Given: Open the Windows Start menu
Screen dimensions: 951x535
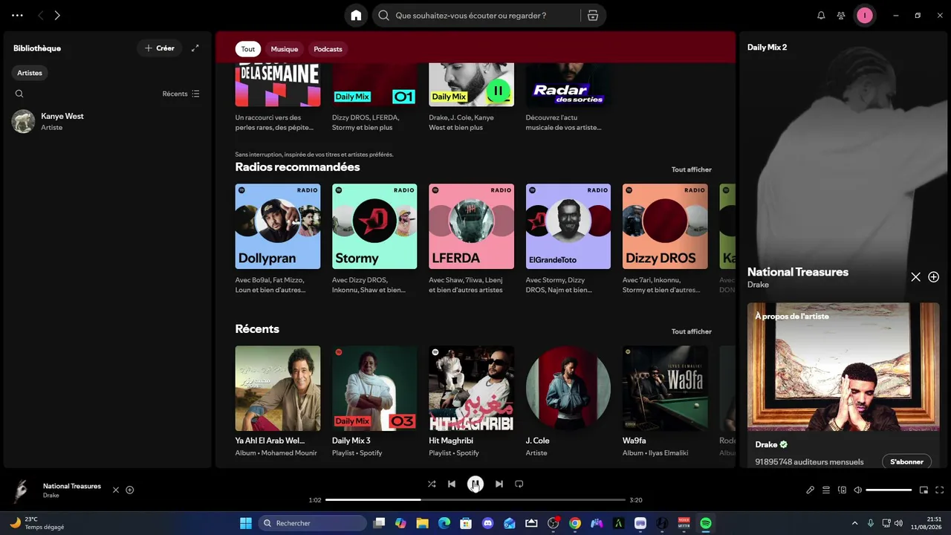Looking at the screenshot, I should (x=246, y=523).
